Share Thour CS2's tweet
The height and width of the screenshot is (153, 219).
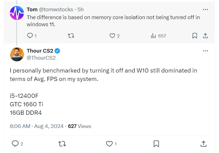click(203, 144)
